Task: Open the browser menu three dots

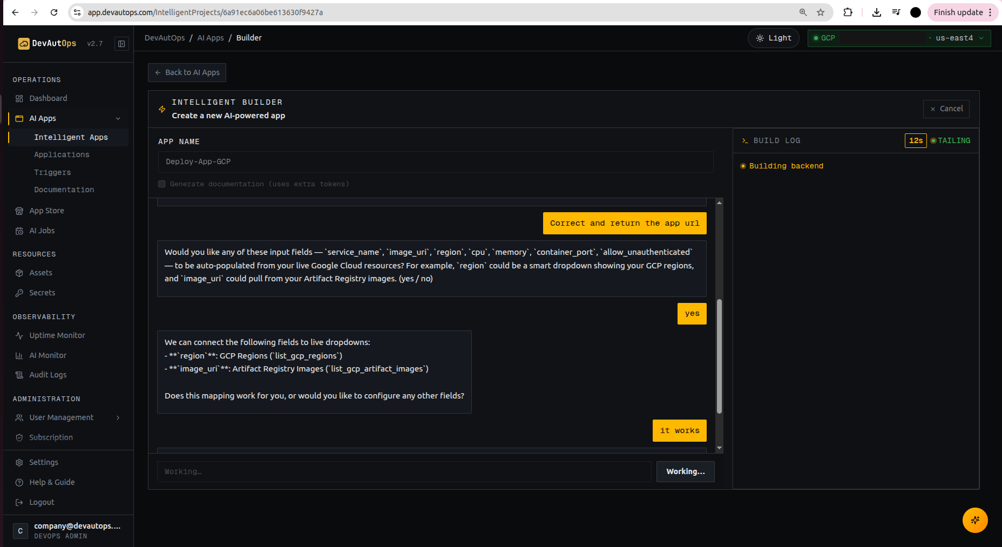Action: tap(990, 12)
